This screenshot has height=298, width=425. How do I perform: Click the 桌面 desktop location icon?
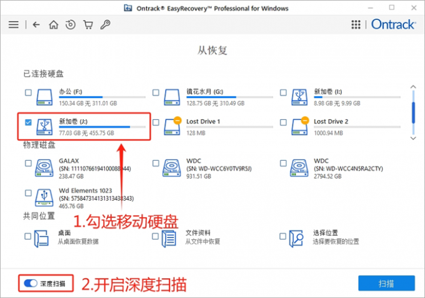click(41, 239)
